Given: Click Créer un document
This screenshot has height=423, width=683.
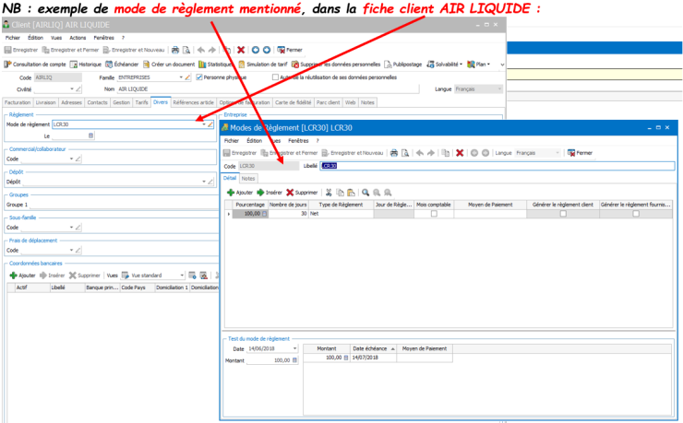Looking at the screenshot, I should click(169, 65).
